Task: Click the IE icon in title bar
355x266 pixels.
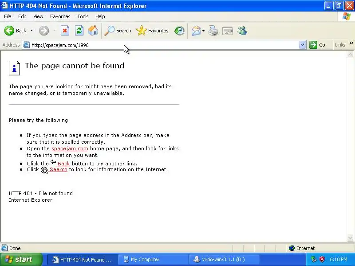Action: click(4, 5)
